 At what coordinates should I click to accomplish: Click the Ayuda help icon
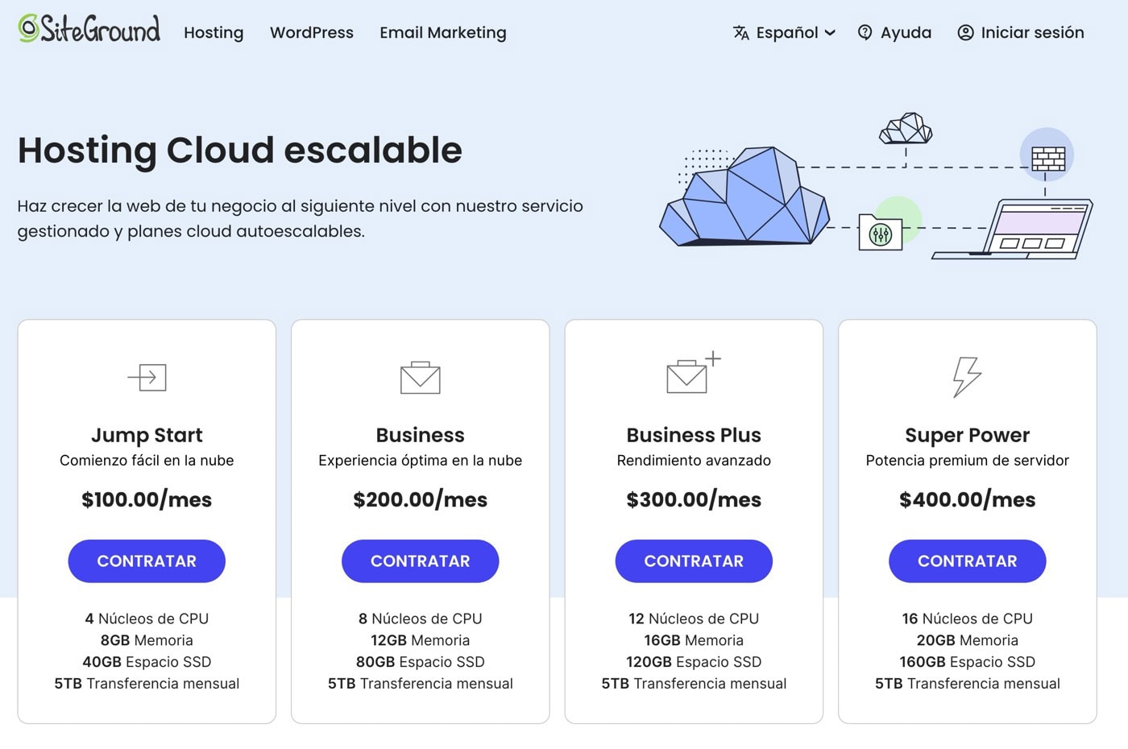[x=865, y=33]
